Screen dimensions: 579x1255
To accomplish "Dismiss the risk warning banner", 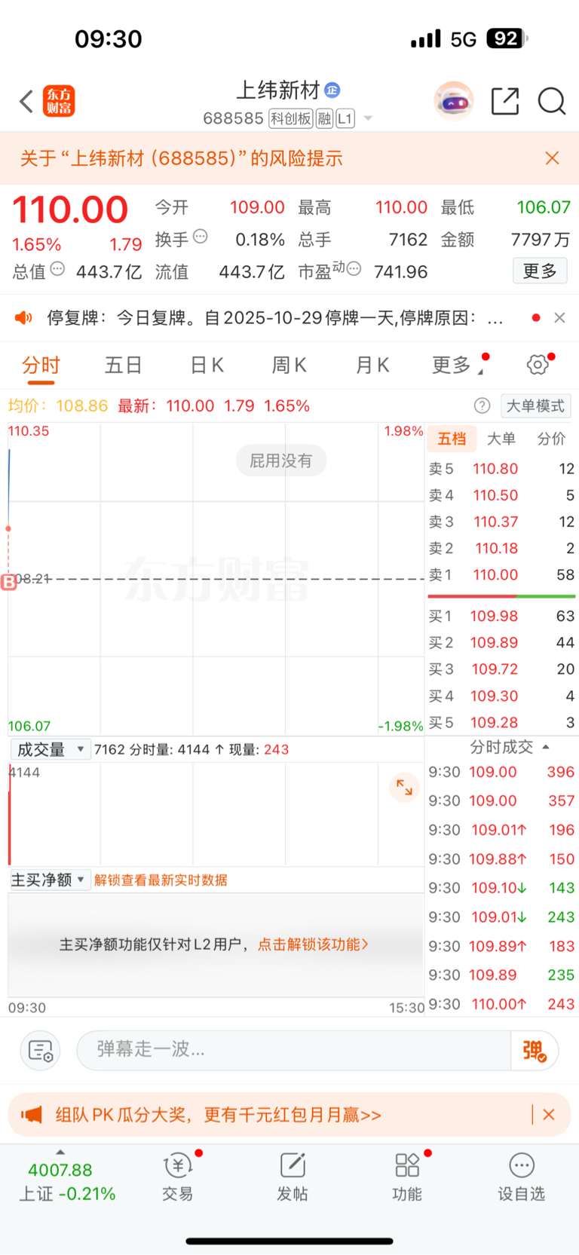I will coord(552,158).
